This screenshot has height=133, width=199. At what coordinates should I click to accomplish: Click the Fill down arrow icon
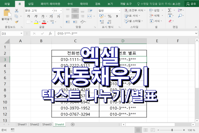pos(170,16)
